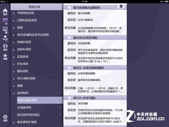Collapse the 避孕制剂 category
This screenshot has width=169, height=127.
[37, 93]
